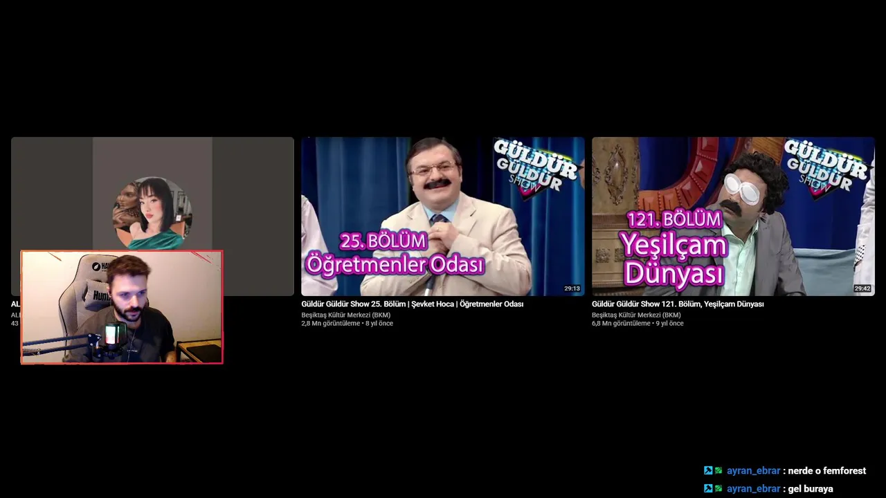Open the Öğretmenler Odası 25. Bölüm thumbnail

(443, 216)
